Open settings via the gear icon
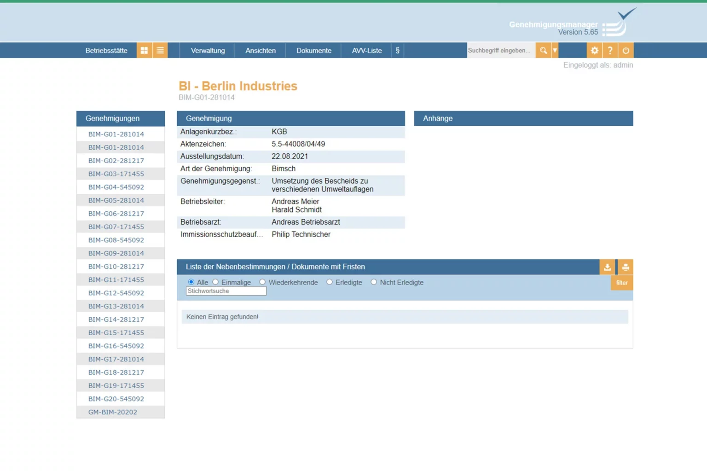 594,51
